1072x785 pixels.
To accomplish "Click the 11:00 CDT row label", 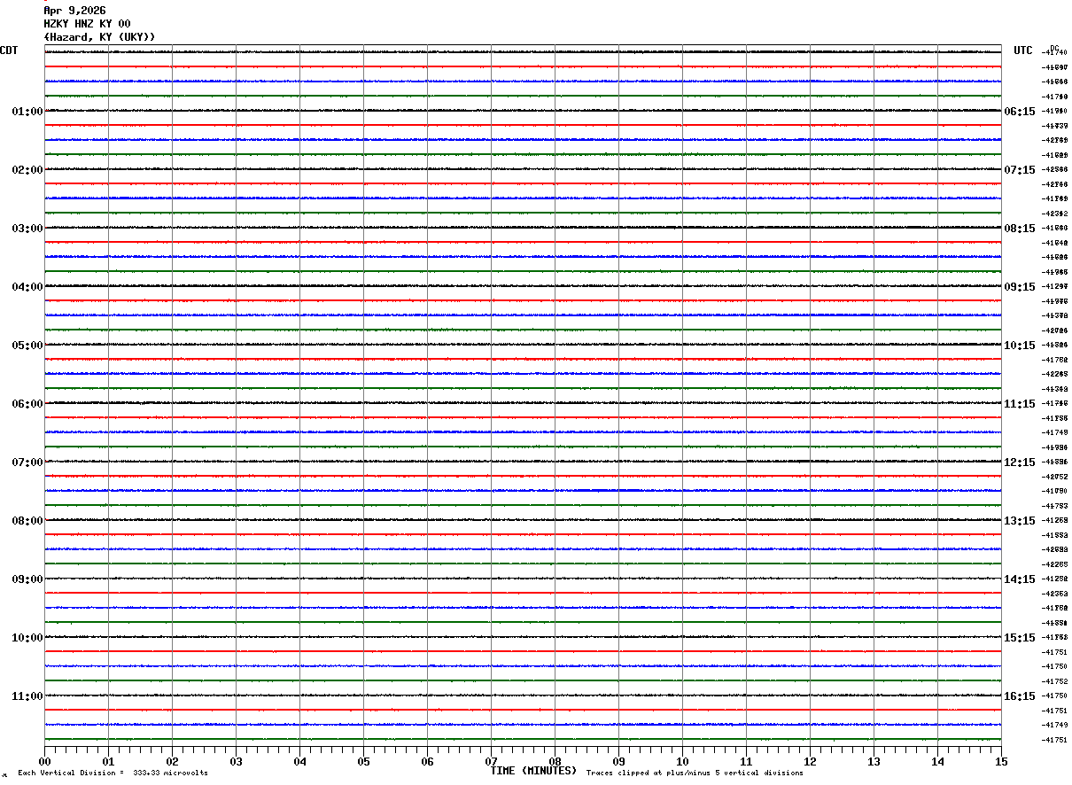I will 27,696.
